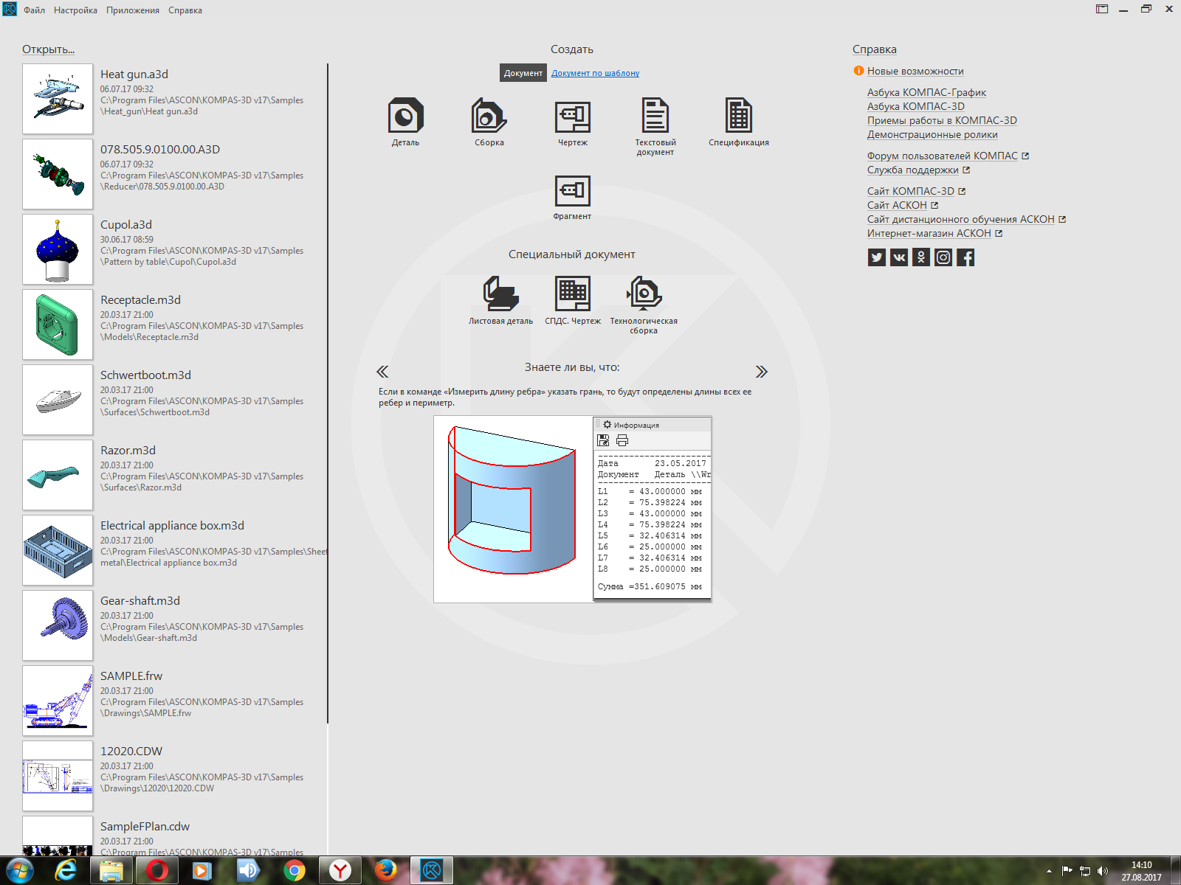Open the Файл menu
This screenshot has width=1181, height=885.
(x=34, y=10)
